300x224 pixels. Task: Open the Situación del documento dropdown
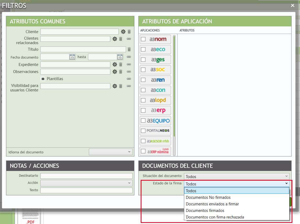click(x=237, y=176)
